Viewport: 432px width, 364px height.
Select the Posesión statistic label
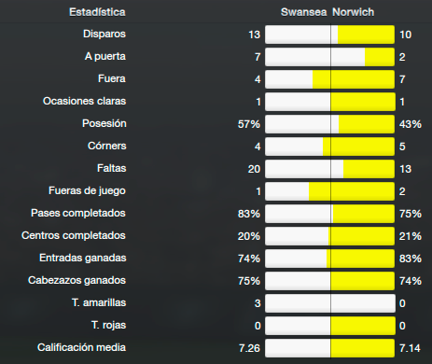(105, 123)
